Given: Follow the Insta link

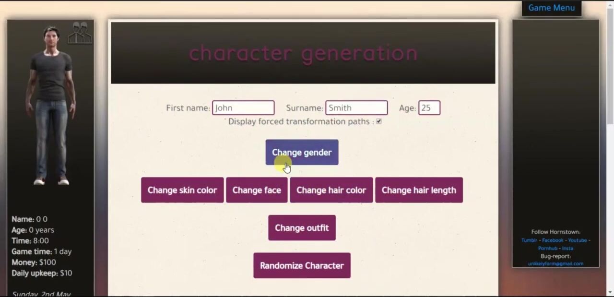Looking at the screenshot, I should pyautogui.click(x=567, y=249).
